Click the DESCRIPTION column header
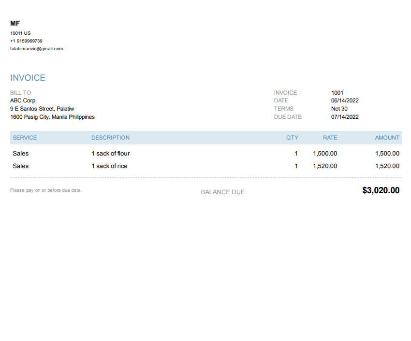Screen dimensions: 411x341 [x=110, y=138]
